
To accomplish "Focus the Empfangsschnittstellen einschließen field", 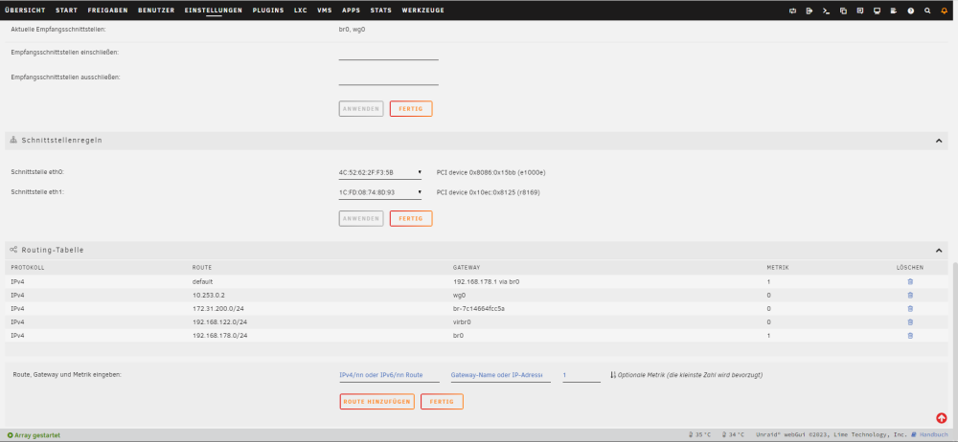I will tap(389, 54).
